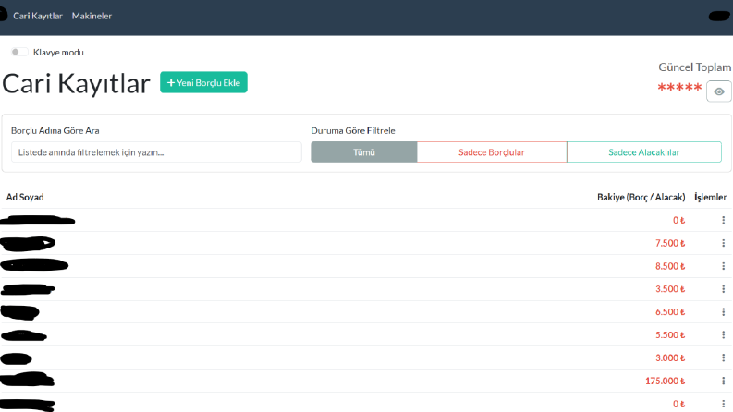Click the Ad Soyad column header
Screen dimensions: 733x412
(x=25, y=197)
